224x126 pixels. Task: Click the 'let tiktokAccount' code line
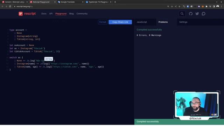click(34, 51)
